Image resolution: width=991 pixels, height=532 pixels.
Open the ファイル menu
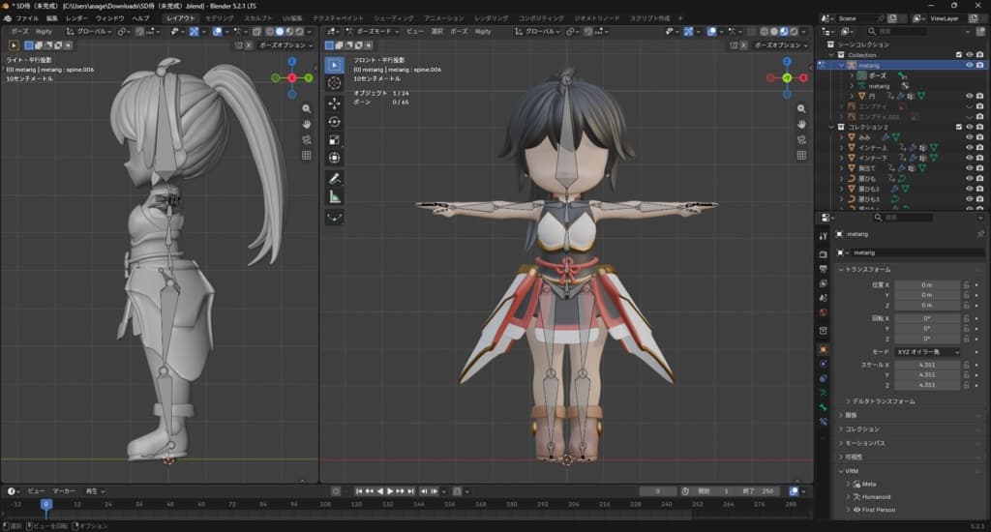[27, 18]
